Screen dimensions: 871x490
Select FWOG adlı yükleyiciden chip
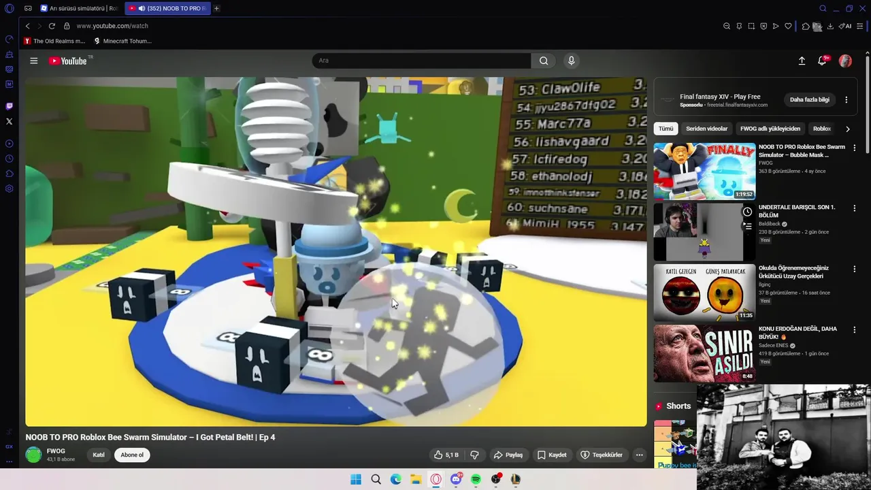tap(770, 129)
